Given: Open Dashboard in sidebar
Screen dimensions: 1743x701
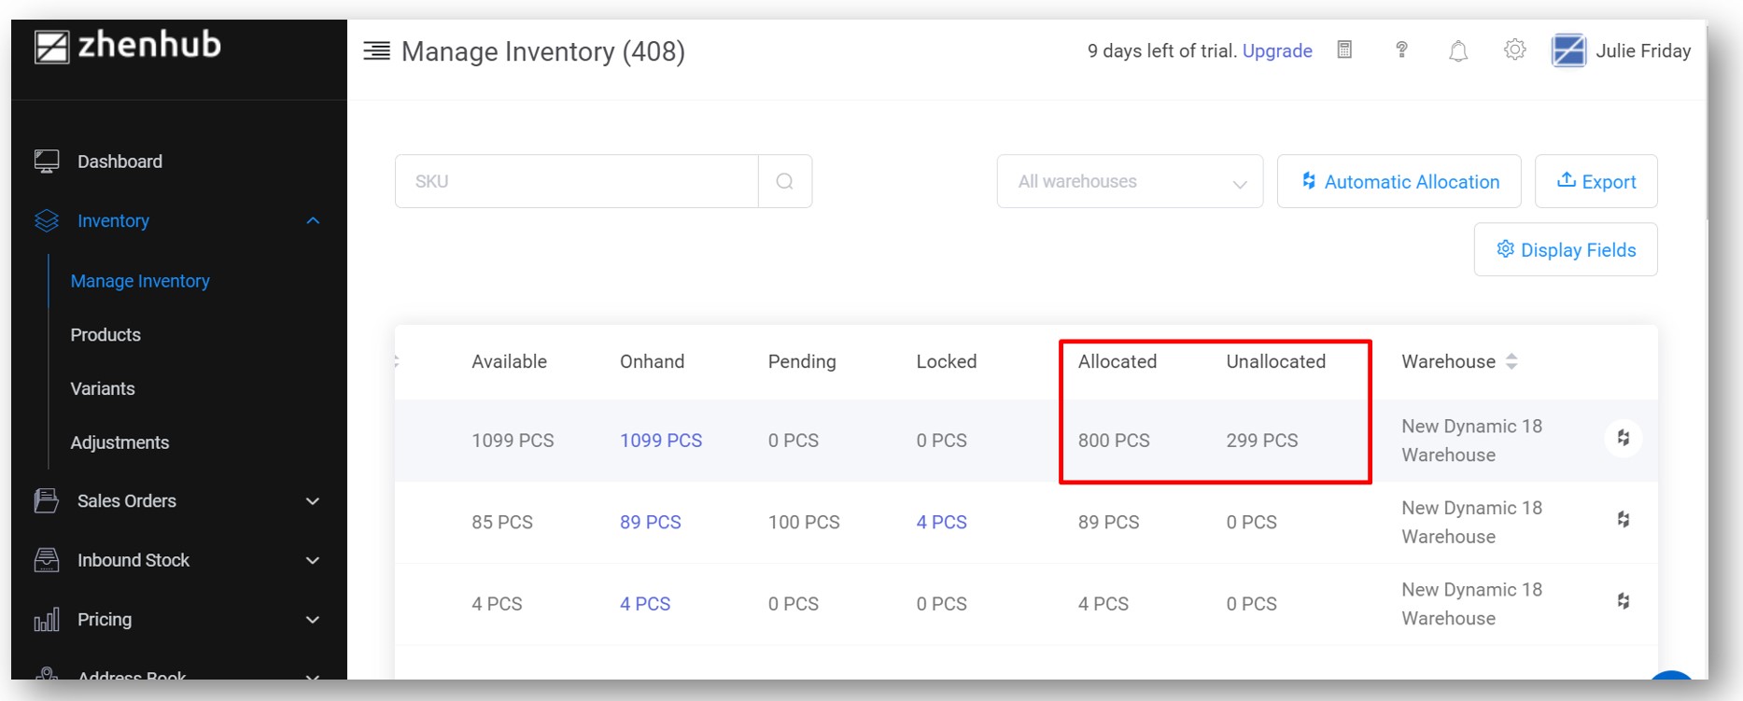Looking at the screenshot, I should (x=119, y=161).
